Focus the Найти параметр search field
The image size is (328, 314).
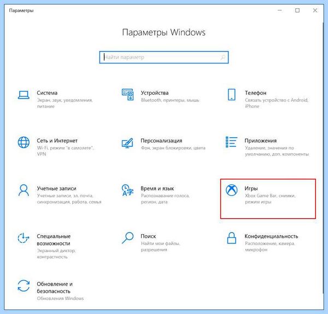point(164,57)
